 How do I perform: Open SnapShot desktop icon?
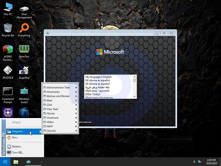24,72
